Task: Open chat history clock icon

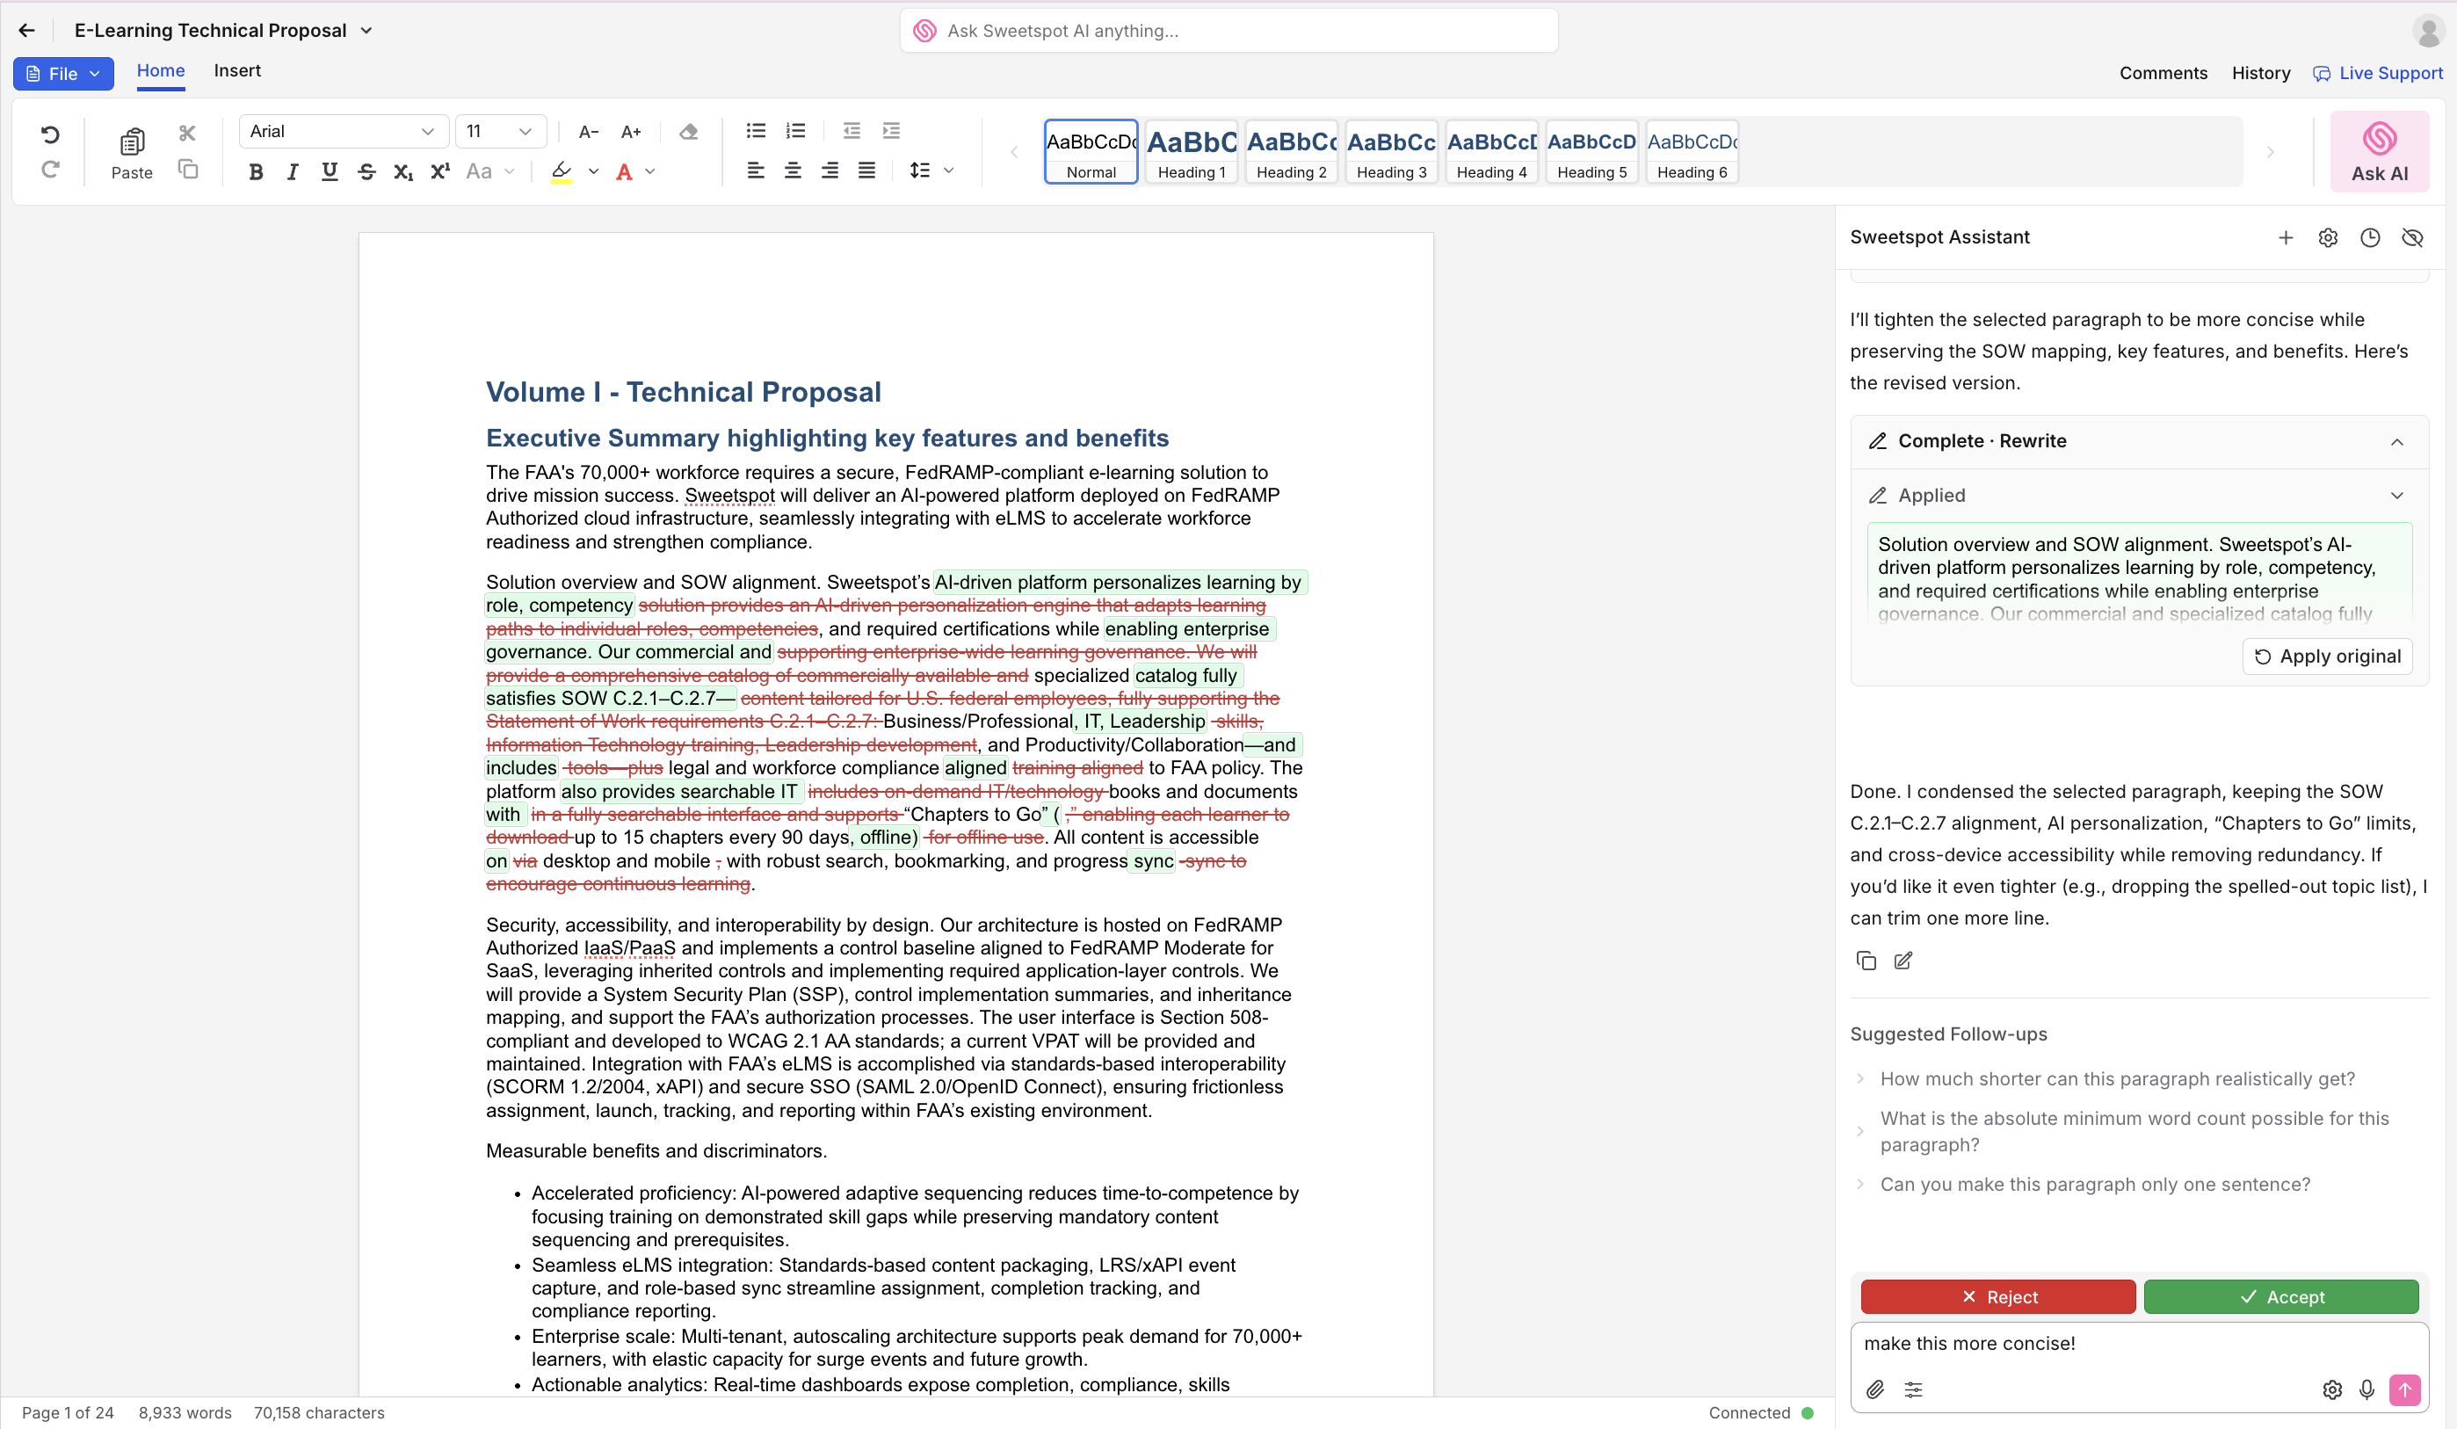Action: [2369, 237]
